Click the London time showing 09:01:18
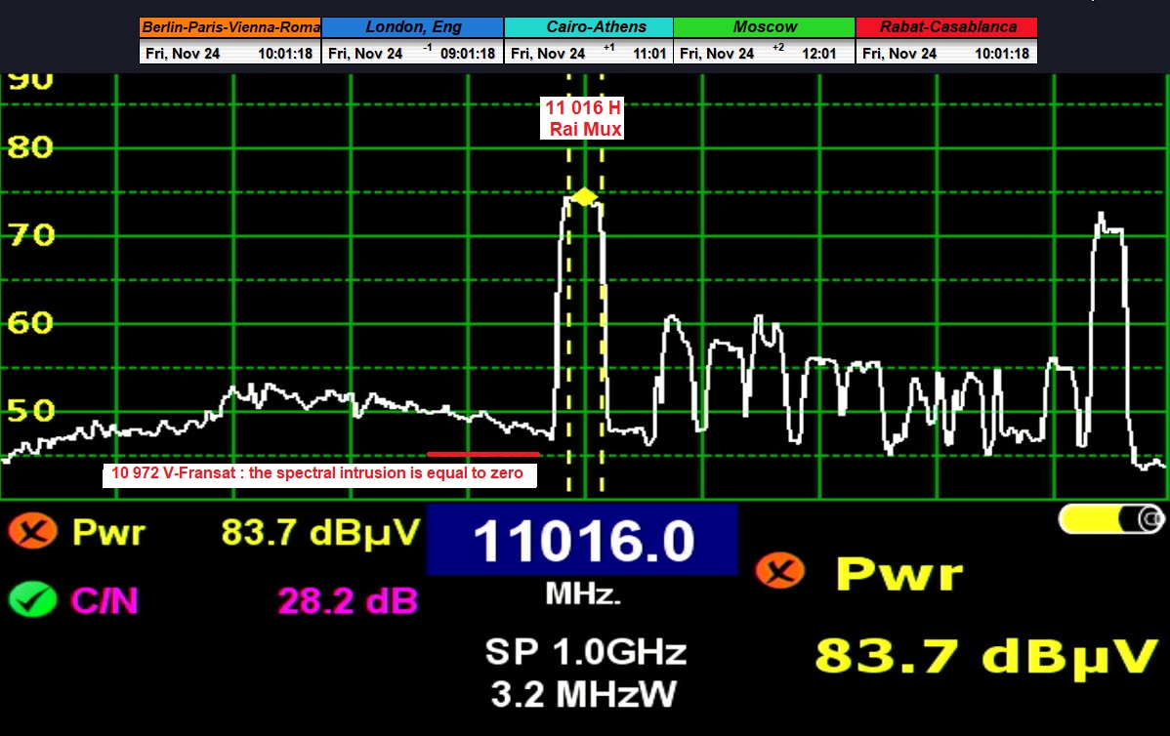 coord(467,54)
